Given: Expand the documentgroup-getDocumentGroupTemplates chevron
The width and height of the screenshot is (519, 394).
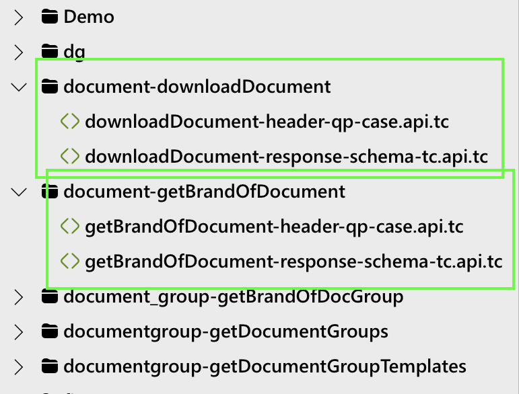Looking at the screenshot, I should [x=18, y=366].
